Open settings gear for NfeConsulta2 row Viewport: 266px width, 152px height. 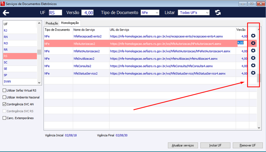click(253, 65)
